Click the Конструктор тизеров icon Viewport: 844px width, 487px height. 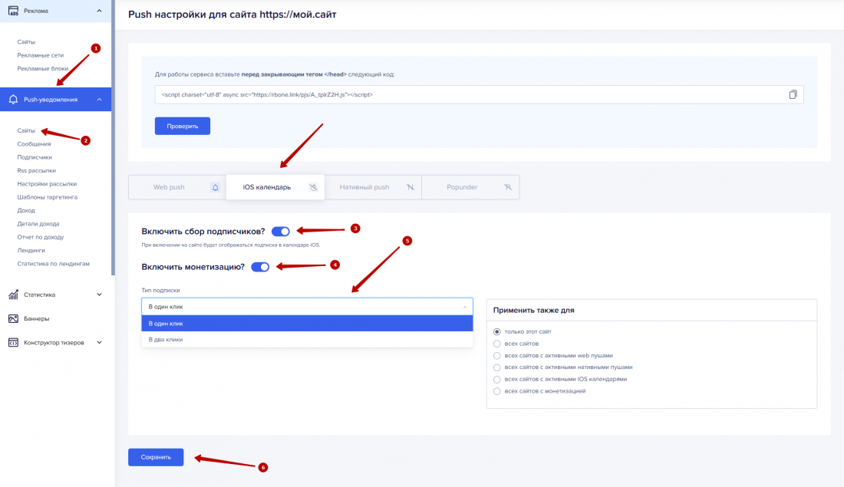(14, 343)
